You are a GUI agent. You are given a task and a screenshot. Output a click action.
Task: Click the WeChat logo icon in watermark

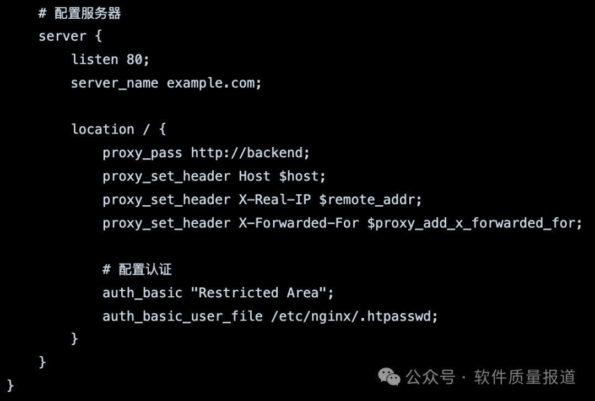point(390,377)
